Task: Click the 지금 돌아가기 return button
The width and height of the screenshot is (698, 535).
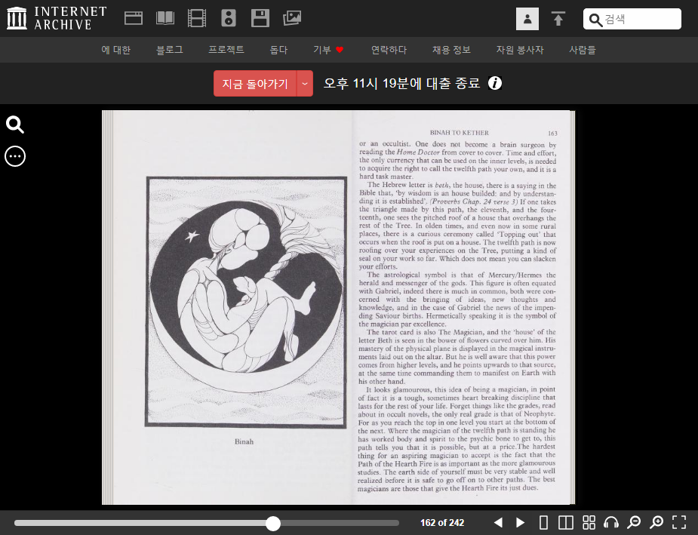Action: (255, 83)
